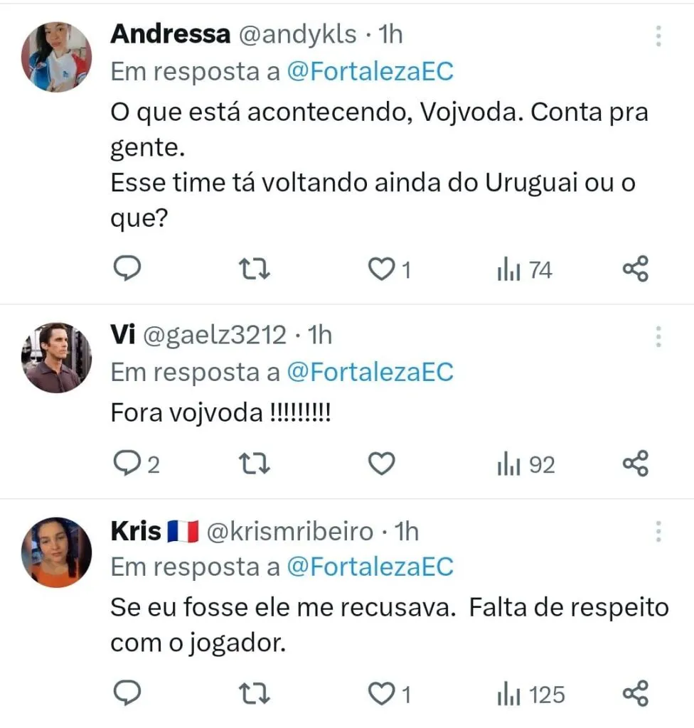Reply to Kris's tweet
The height and width of the screenshot is (728, 694).
point(129,692)
